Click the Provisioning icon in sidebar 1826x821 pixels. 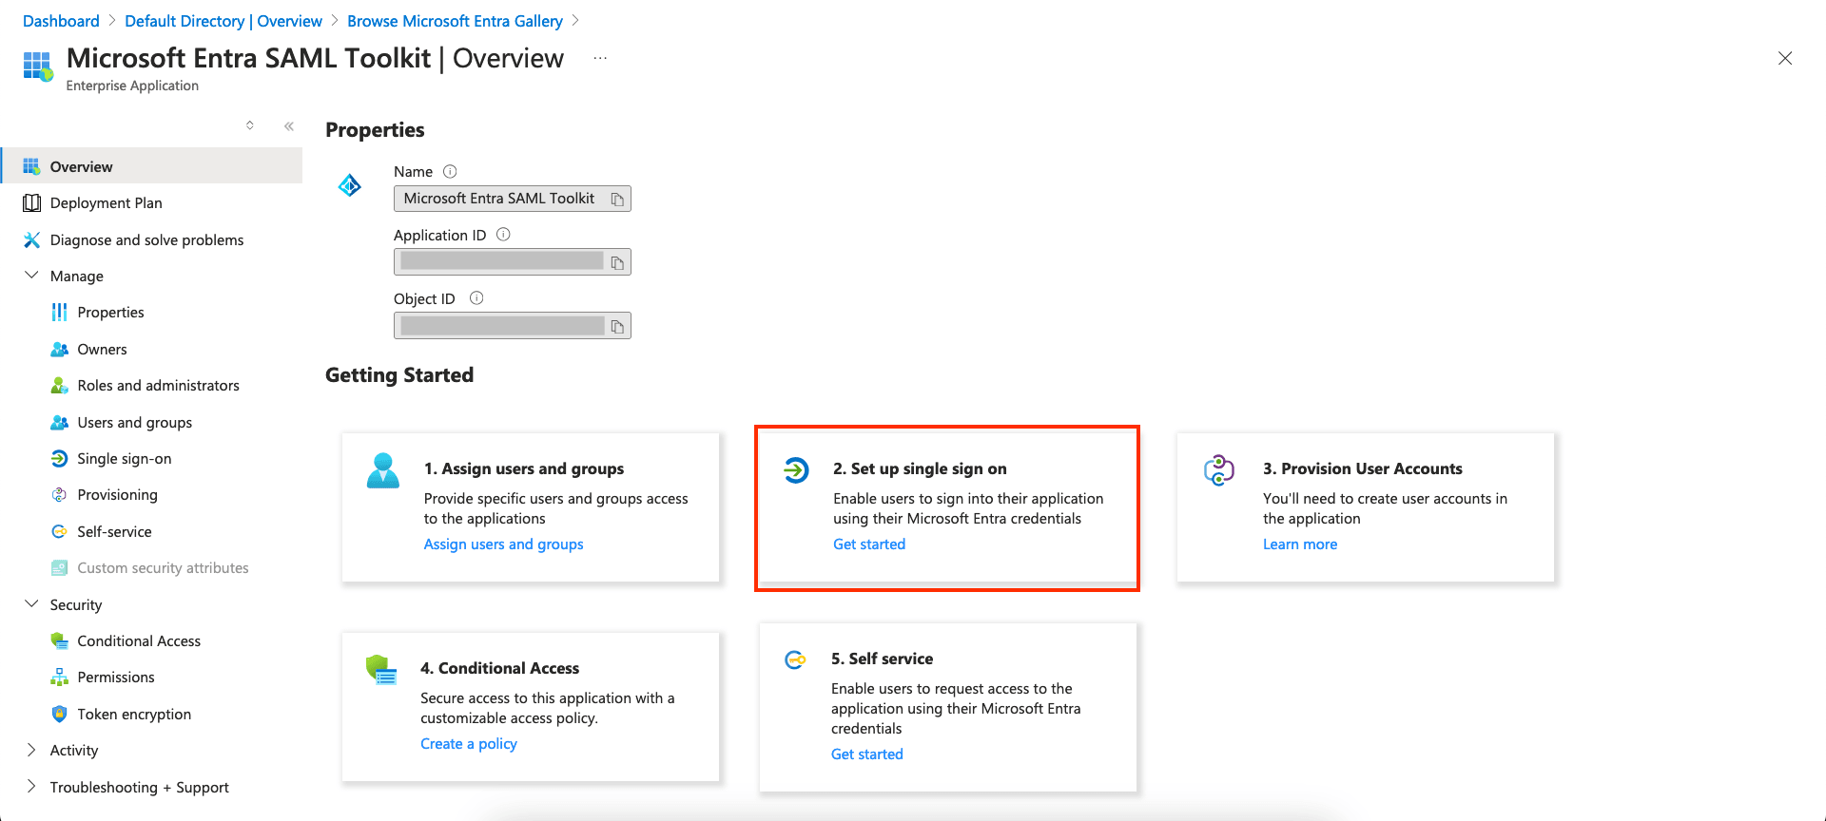tap(59, 495)
